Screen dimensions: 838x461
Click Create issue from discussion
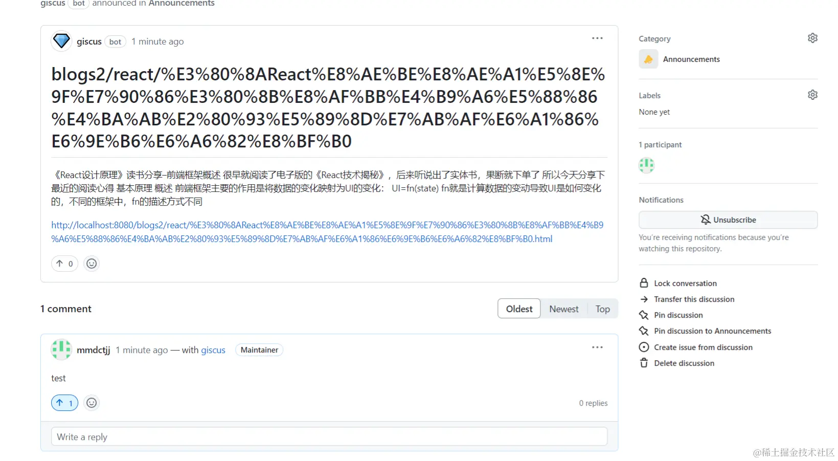[703, 347]
